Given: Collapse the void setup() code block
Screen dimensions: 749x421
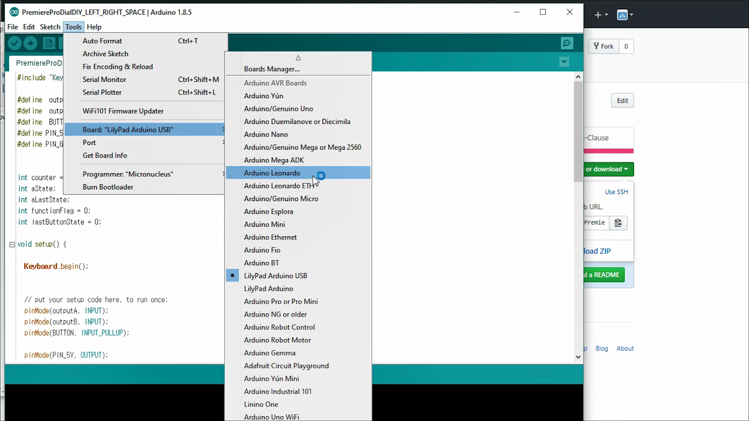Looking at the screenshot, I should pyautogui.click(x=12, y=244).
